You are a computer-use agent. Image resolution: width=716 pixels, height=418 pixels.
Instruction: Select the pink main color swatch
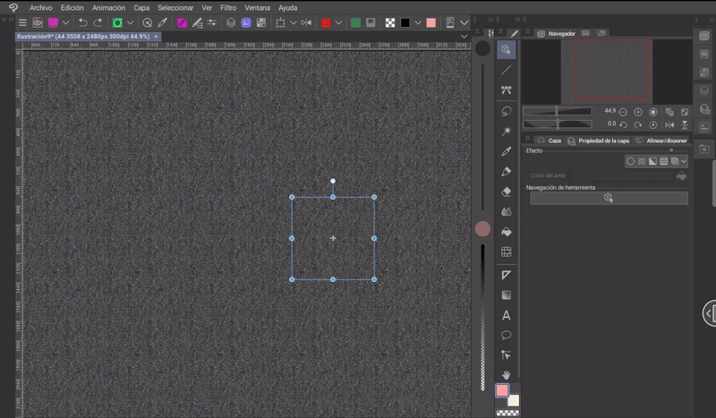coord(502,391)
